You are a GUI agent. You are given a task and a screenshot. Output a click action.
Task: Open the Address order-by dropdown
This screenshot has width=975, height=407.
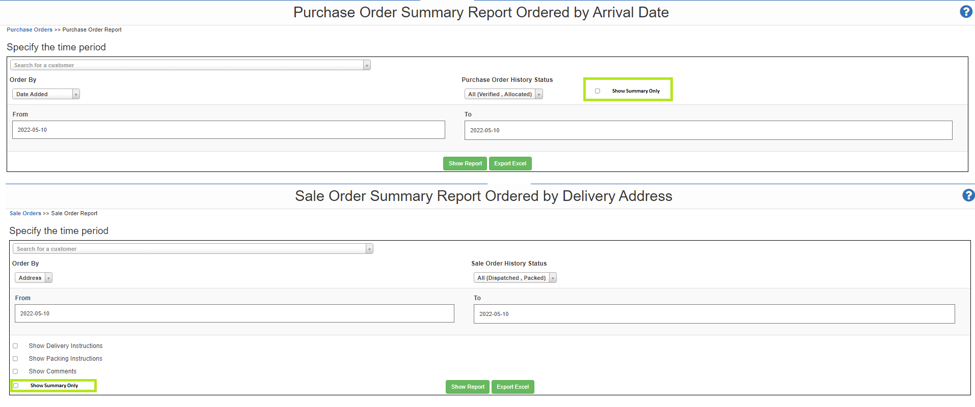[x=34, y=278]
